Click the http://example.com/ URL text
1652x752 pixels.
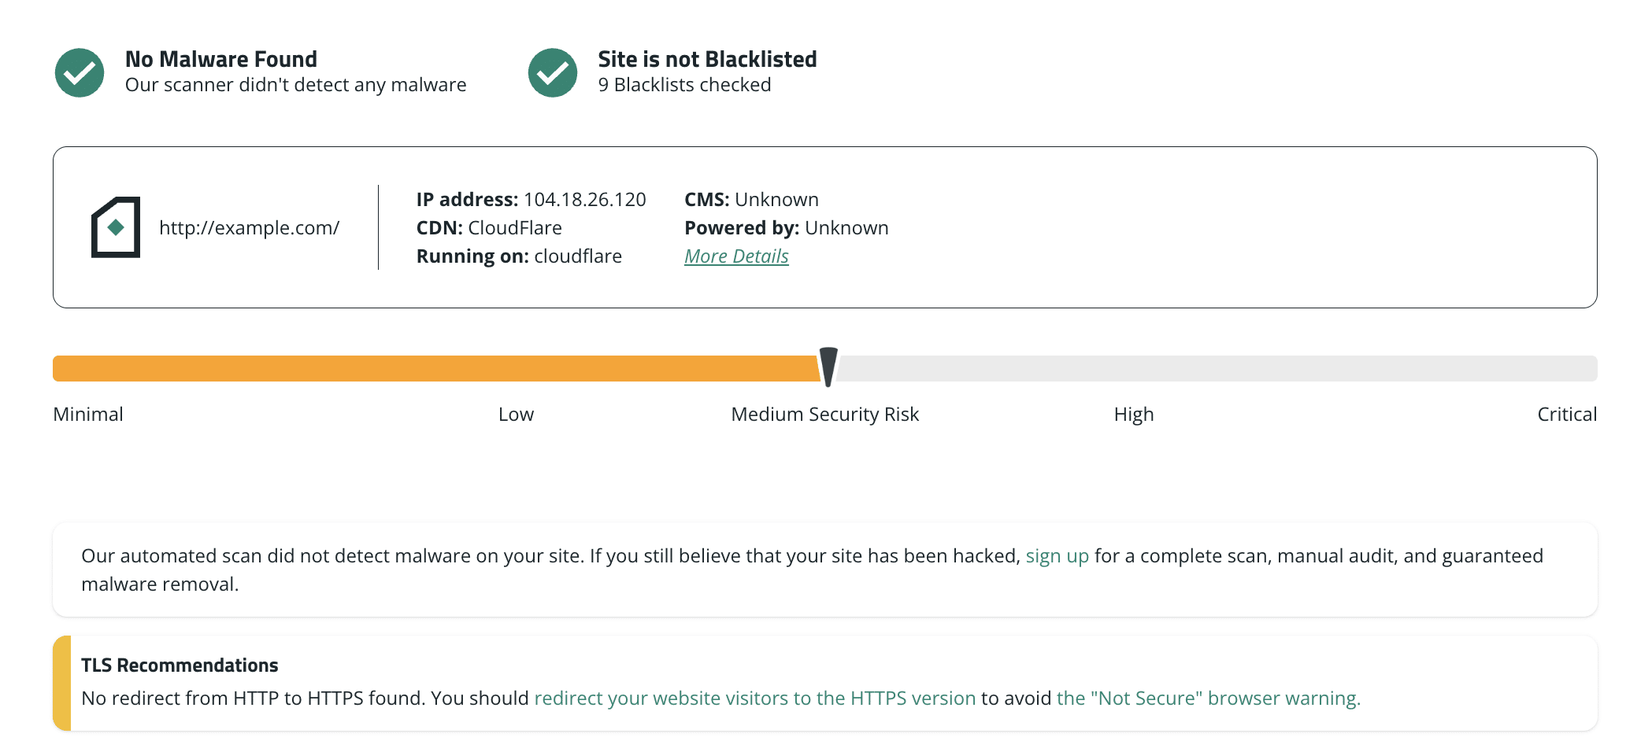point(250,228)
